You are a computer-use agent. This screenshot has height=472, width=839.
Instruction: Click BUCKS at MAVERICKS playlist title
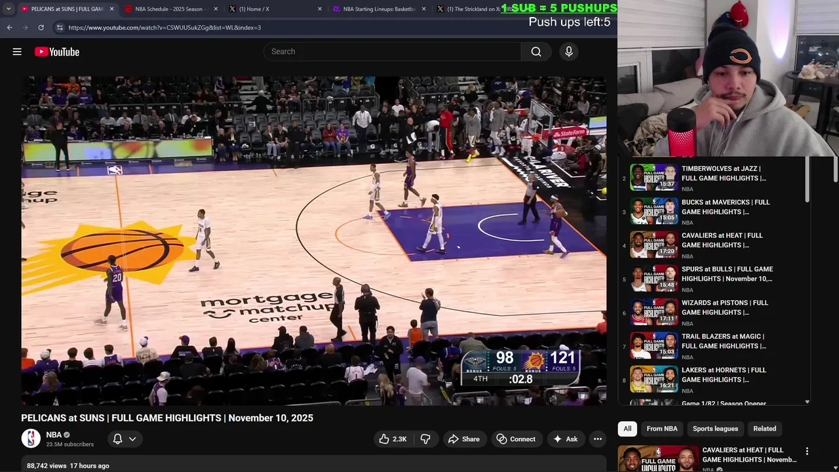[726, 207]
